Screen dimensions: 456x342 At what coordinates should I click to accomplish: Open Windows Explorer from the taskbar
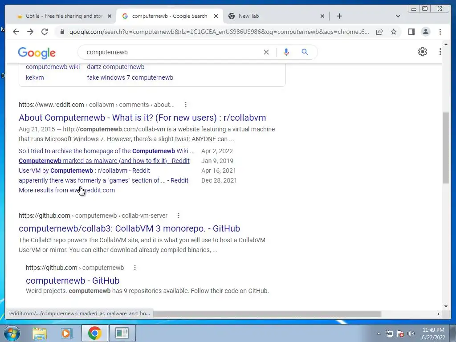(40, 333)
